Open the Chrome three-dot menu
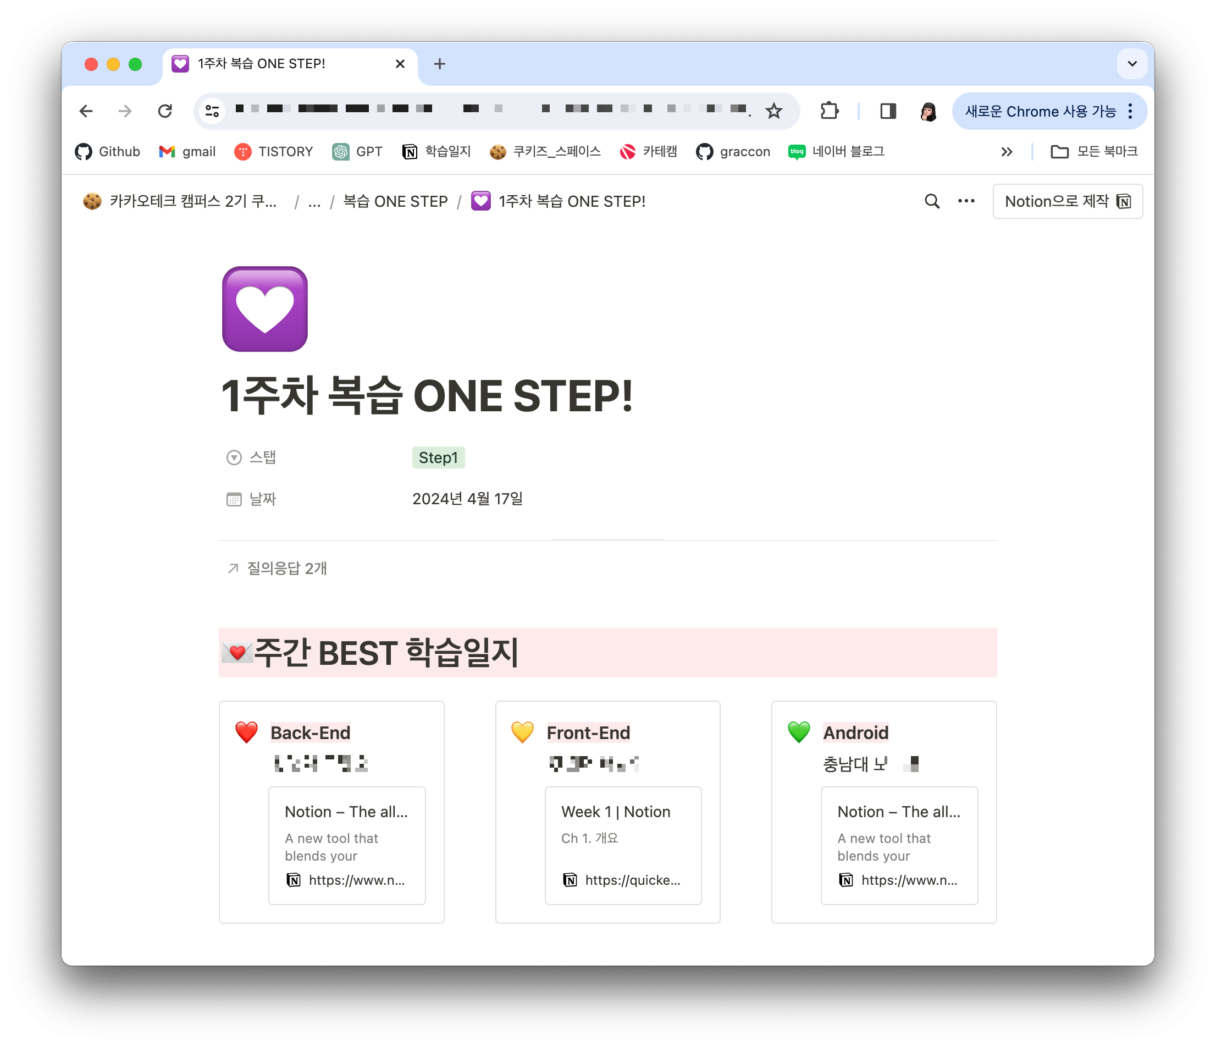The width and height of the screenshot is (1216, 1047). tap(1130, 111)
